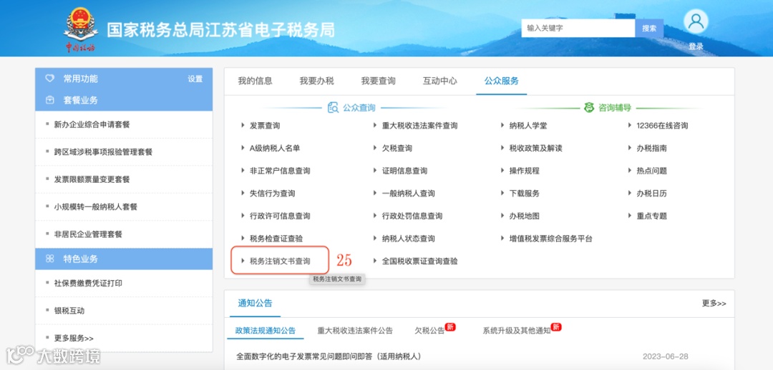Click the green icon beside 咨询辅导

588,108
